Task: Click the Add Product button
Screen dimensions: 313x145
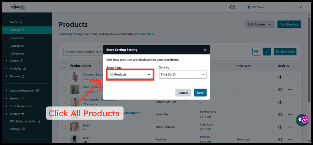Action: [x=289, y=24]
